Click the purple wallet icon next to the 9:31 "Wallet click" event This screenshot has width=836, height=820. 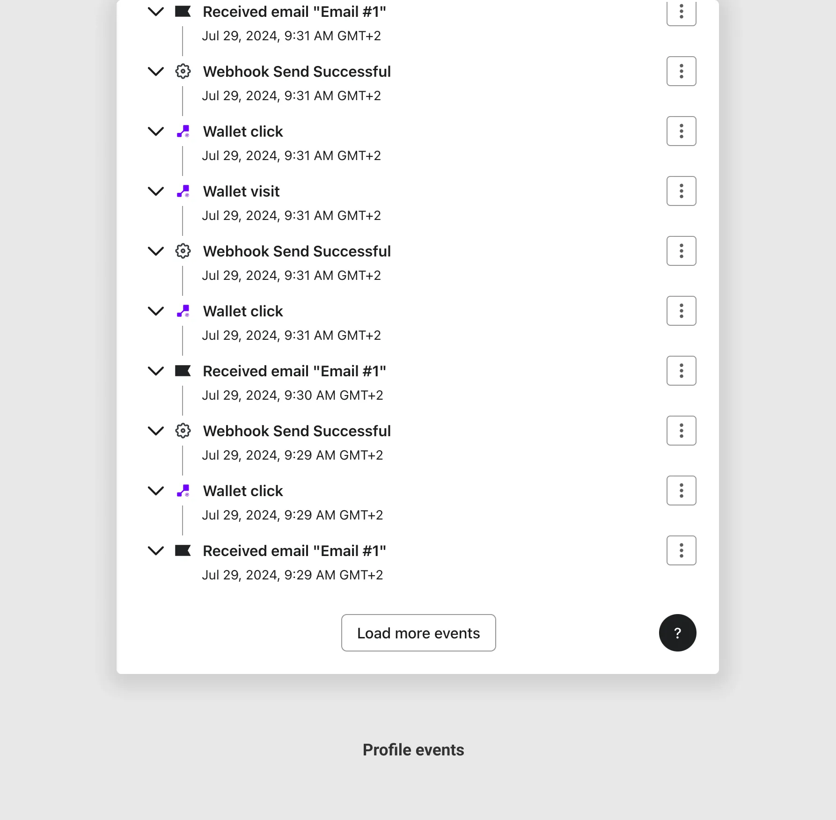[x=183, y=131]
